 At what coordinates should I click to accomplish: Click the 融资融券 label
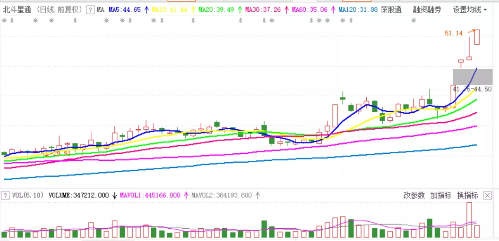[427, 10]
